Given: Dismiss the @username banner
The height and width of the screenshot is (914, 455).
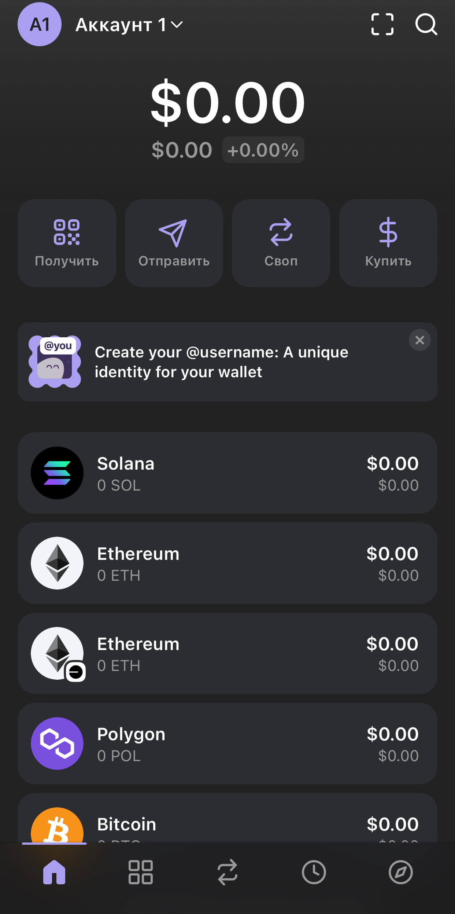Looking at the screenshot, I should click(x=420, y=340).
